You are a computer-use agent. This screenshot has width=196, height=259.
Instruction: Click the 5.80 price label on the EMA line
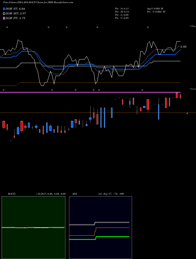tap(183, 47)
